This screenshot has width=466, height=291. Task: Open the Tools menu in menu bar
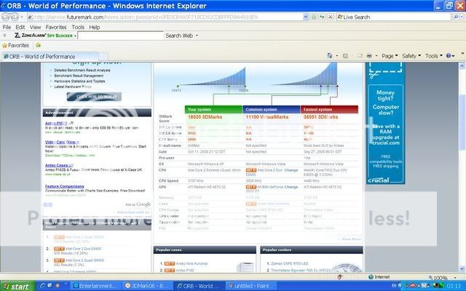[78, 27]
